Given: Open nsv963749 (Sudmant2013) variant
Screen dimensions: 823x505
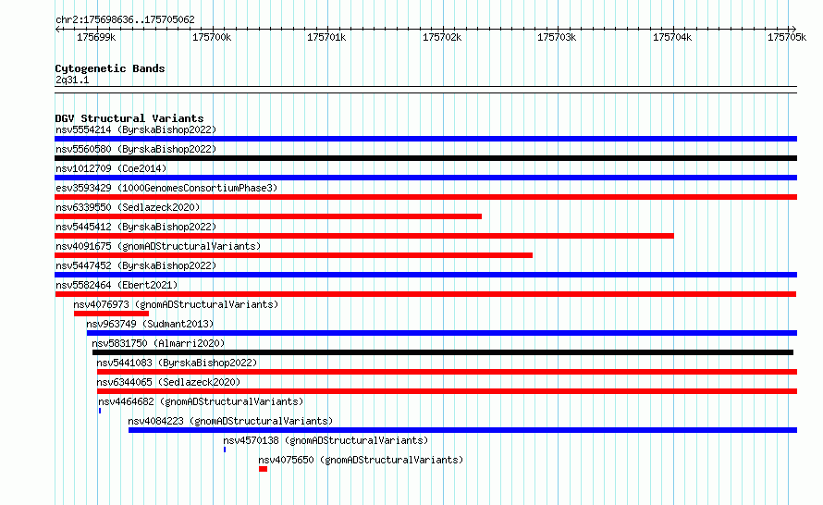Looking at the screenshot, I should pos(150,324).
